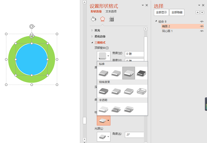Screen dimensions: 207x143
Task: Toggle visibility of 椭圆 2
Action: pyautogui.click(x=202, y=26)
